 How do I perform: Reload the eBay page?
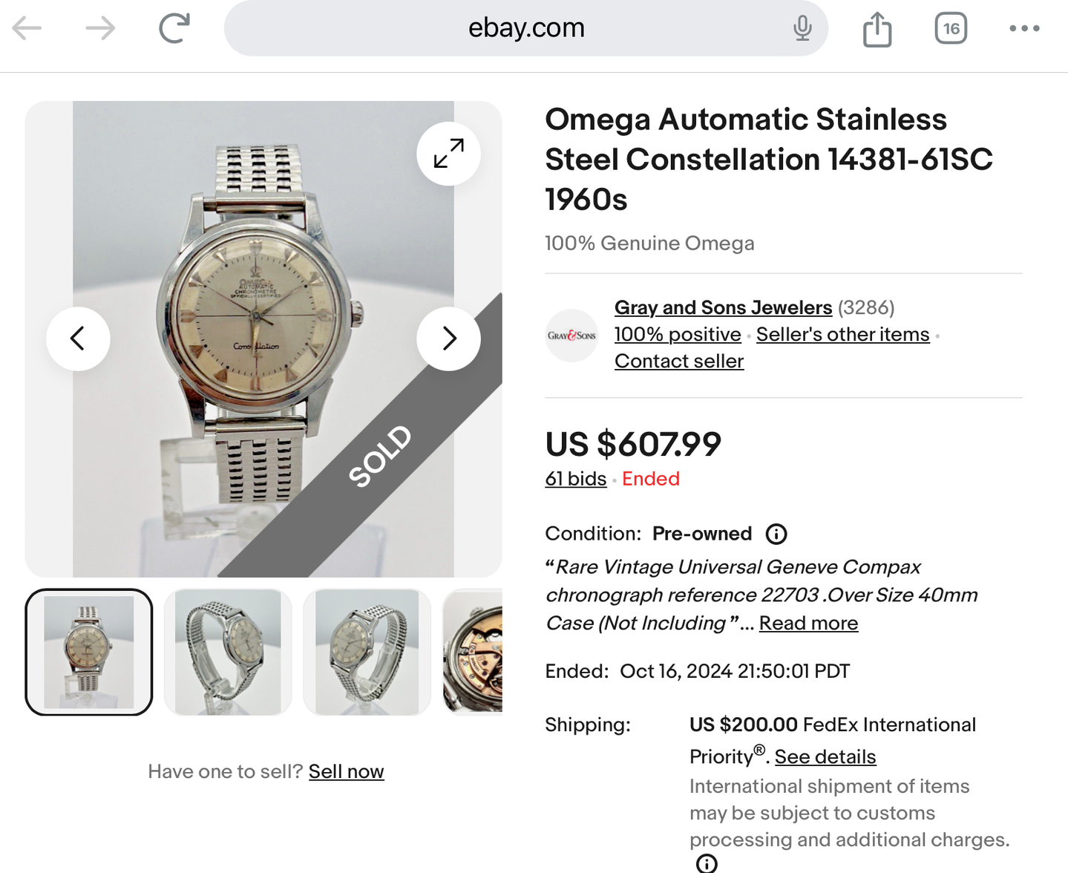[175, 29]
